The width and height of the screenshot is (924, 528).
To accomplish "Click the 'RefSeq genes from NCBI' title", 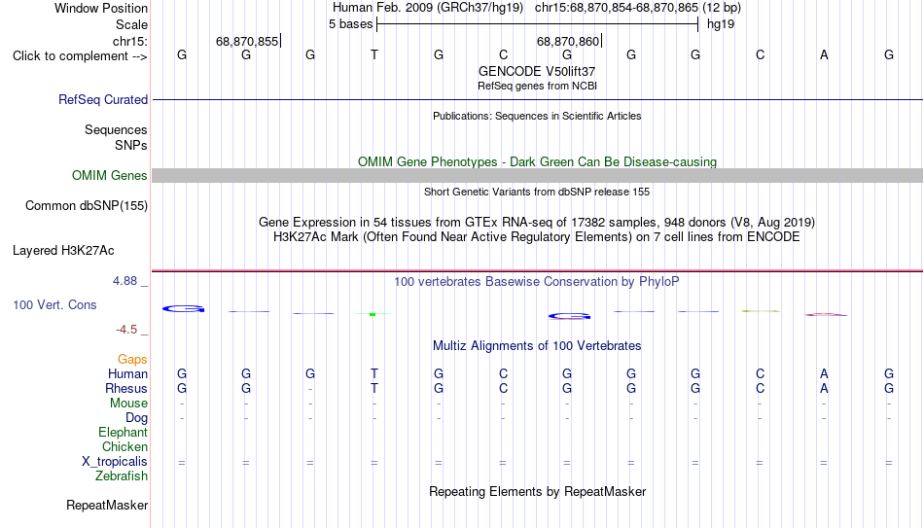I will tap(537, 86).
